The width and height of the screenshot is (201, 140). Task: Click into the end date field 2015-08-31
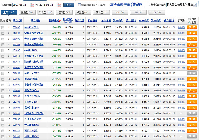[48, 5]
